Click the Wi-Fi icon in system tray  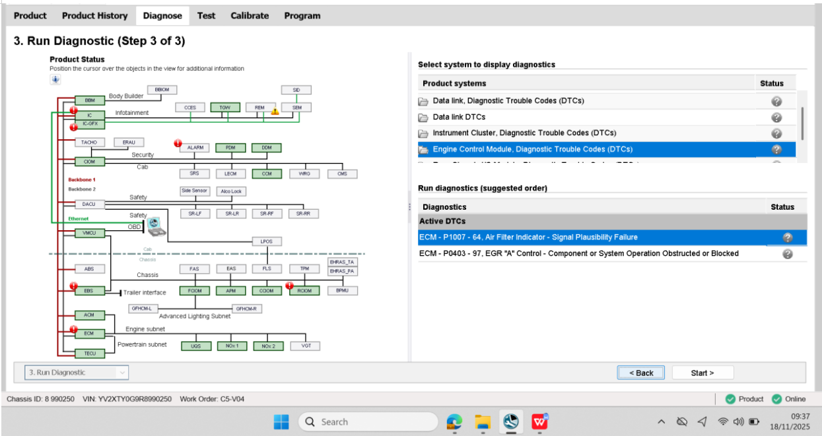point(723,421)
